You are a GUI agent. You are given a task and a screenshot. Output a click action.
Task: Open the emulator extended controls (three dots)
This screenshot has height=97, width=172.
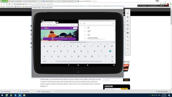coord(128,53)
